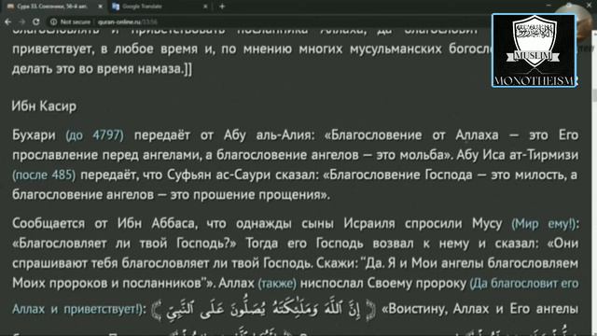
Task: Click the browser forward arrow
Action: point(21,22)
